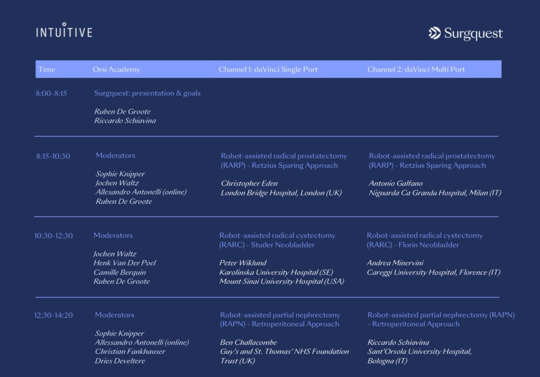Screen dimensions: 540x377
Task: Click Allessandro Antonelli (online) in 12:30-14:20 row
Action: coord(142,342)
